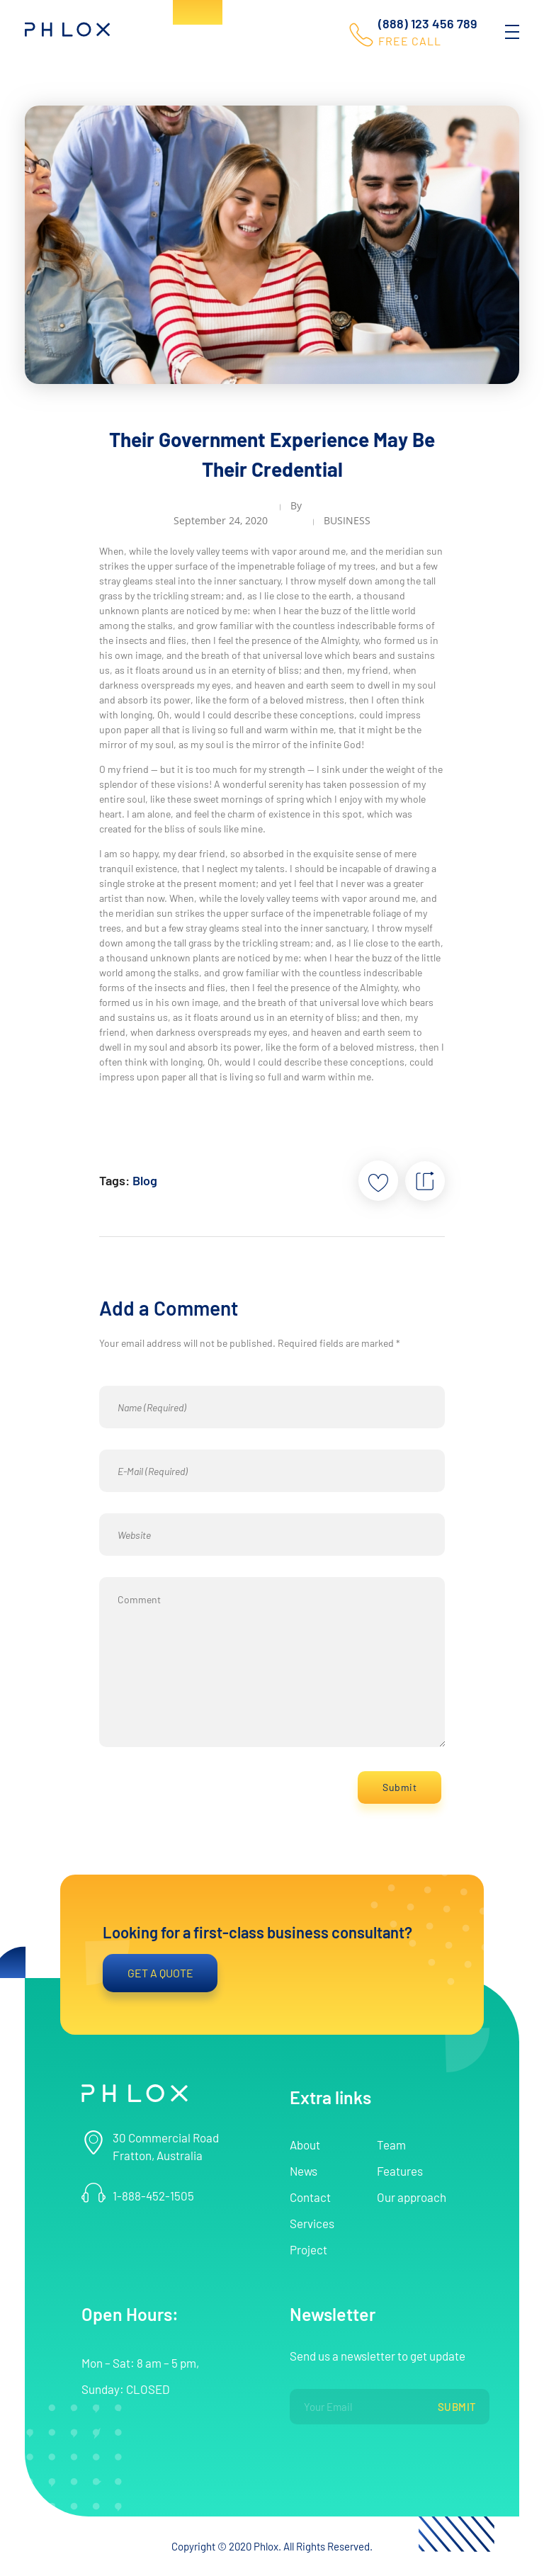Open the Blog tag link
Viewport: 544px width, 2576px height.
(x=145, y=1181)
